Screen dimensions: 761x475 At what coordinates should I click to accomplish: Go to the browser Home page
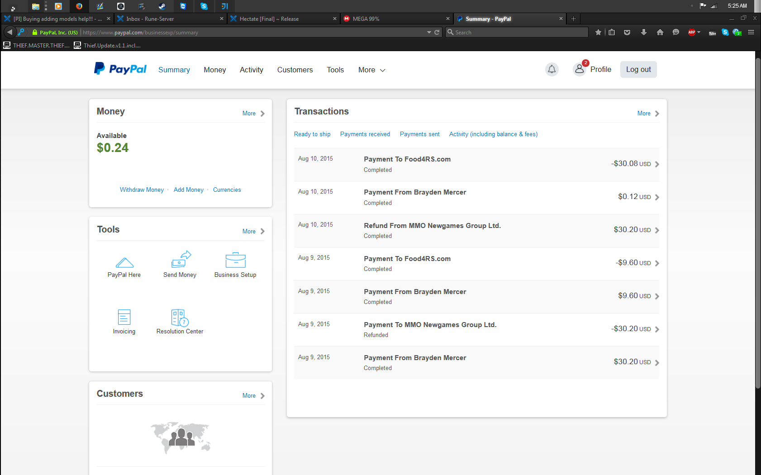[x=660, y=32]
